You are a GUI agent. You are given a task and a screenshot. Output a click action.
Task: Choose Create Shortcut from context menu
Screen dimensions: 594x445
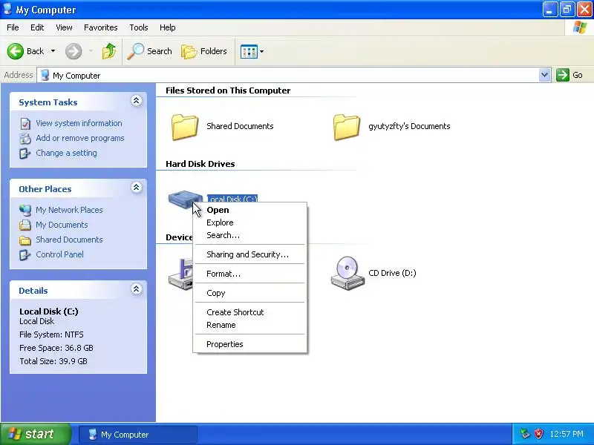point(250,312)
